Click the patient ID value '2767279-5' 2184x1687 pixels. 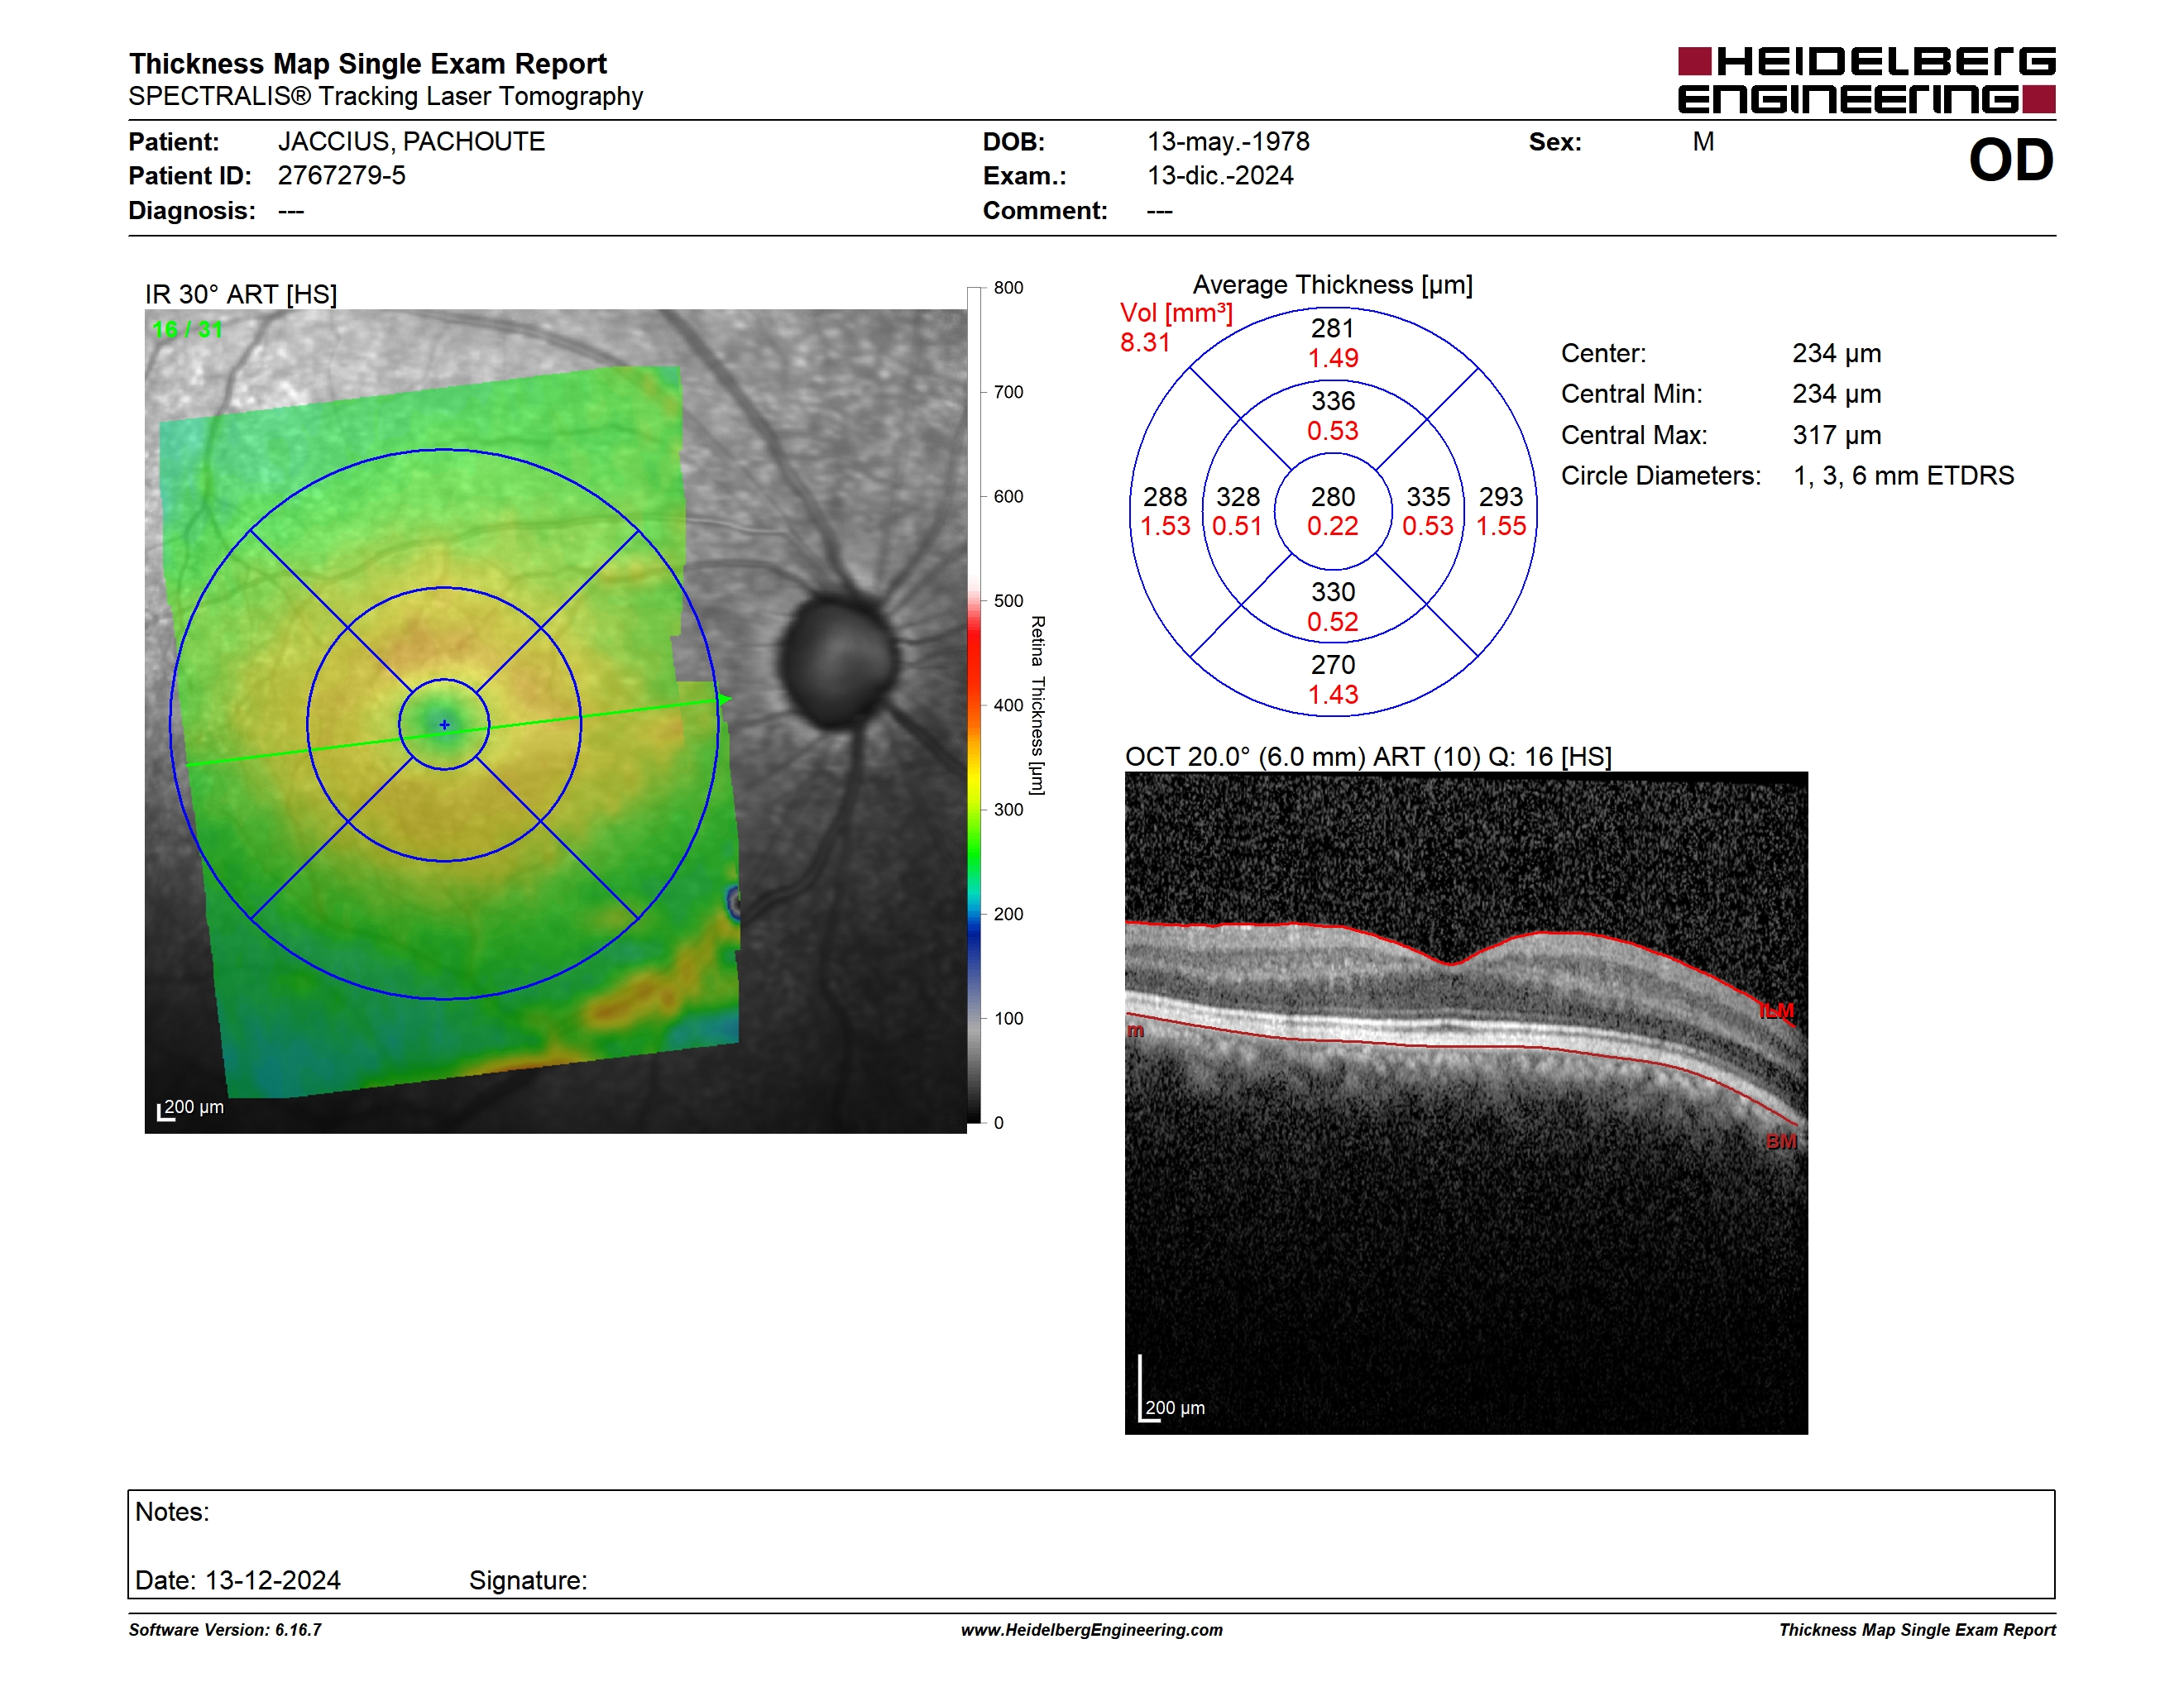tap(342, 176)
